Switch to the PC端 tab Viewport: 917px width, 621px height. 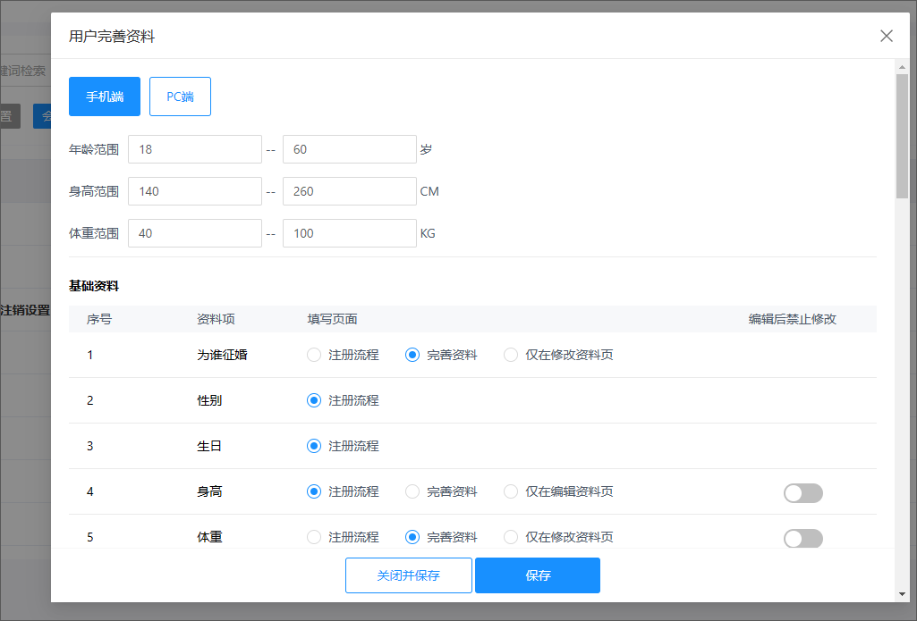180,97
